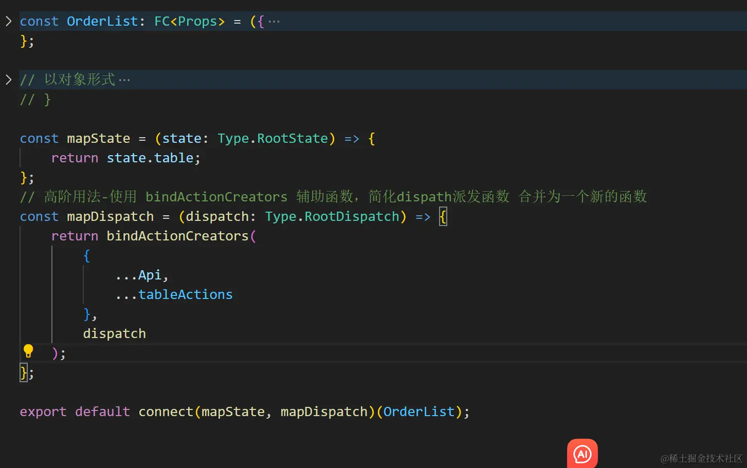
Task: Expand the folded OrderList component code
Action: pos(8,21)
